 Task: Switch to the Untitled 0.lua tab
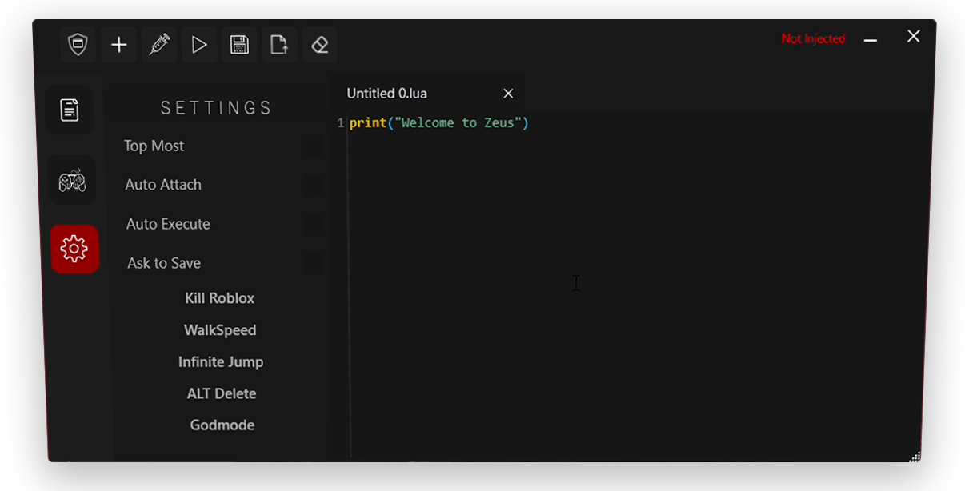pyautogui.click(x=387, y=94)
